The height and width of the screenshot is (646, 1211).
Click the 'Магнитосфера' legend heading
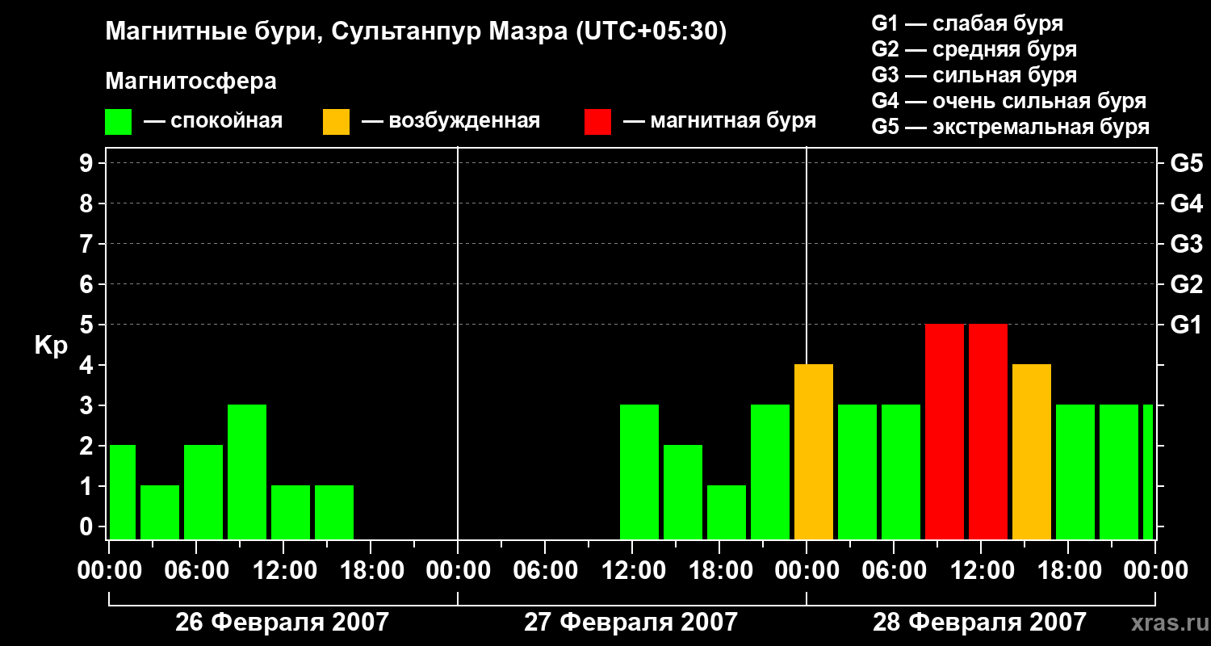(x=191, y=82)
